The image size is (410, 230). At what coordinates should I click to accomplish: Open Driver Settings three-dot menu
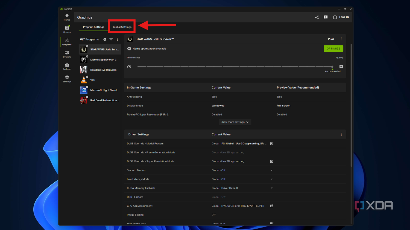coord(341,134)
